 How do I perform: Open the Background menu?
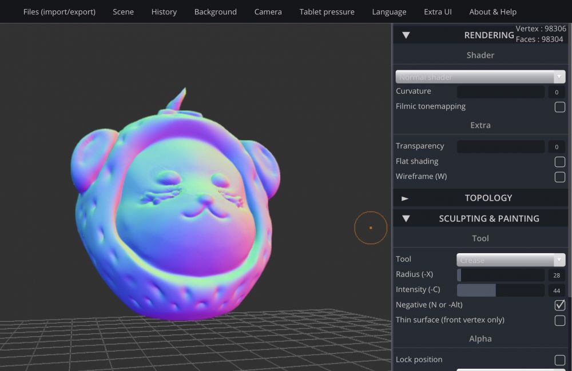(215, 11)
